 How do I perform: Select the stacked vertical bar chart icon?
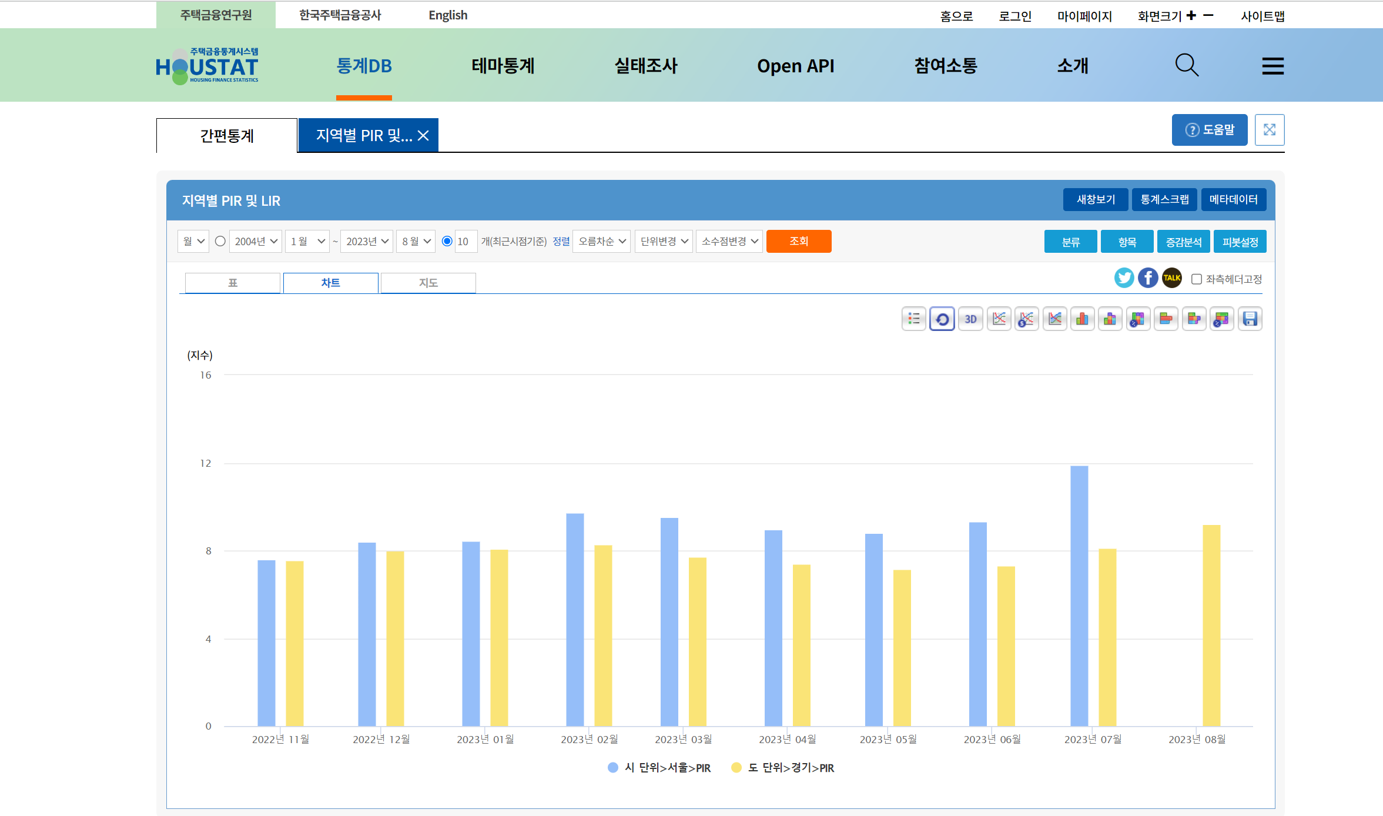tap(1110, 319)
